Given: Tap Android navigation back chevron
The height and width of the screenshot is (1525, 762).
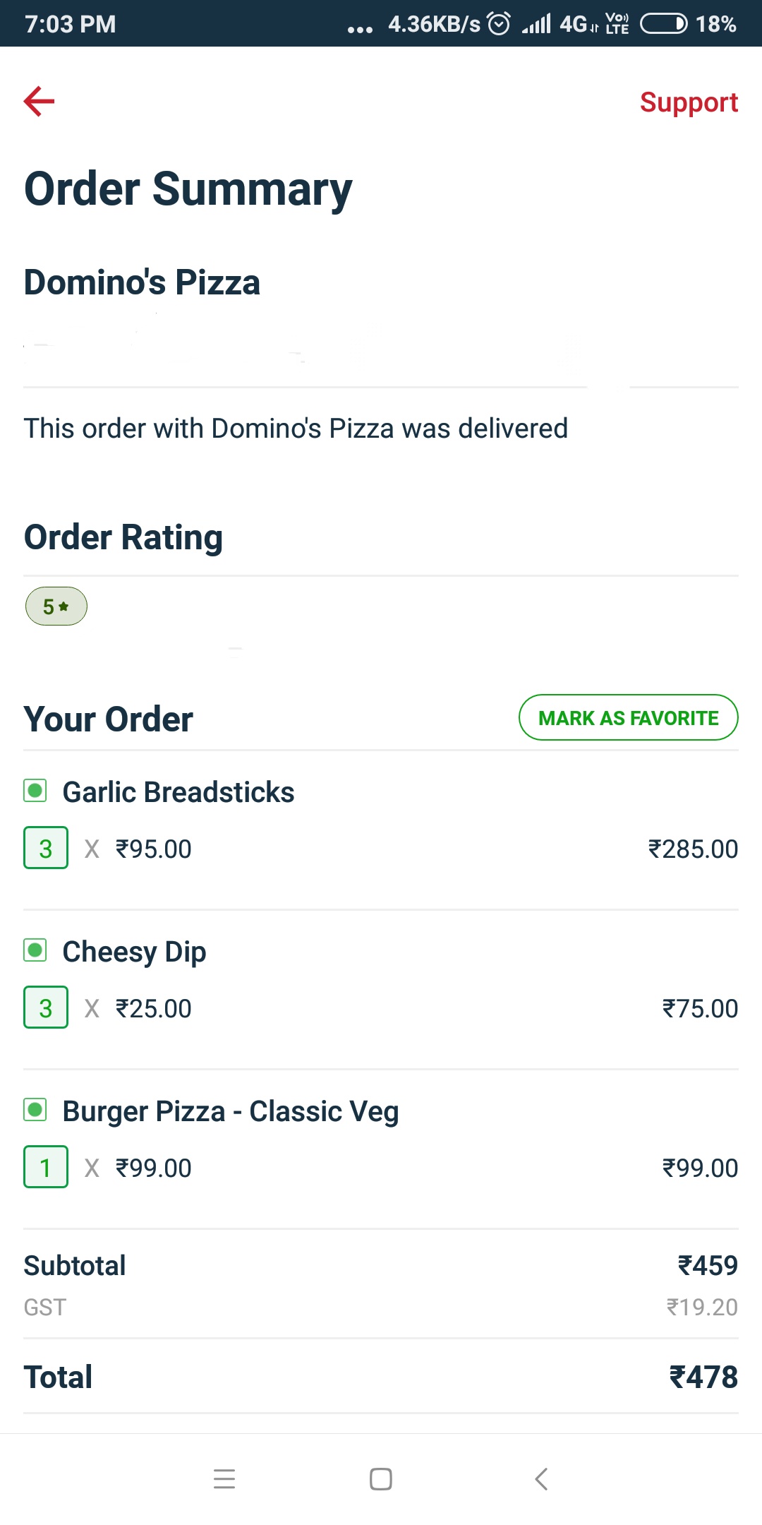Looking at the screenshot, I should click(x=541, y=1479).
